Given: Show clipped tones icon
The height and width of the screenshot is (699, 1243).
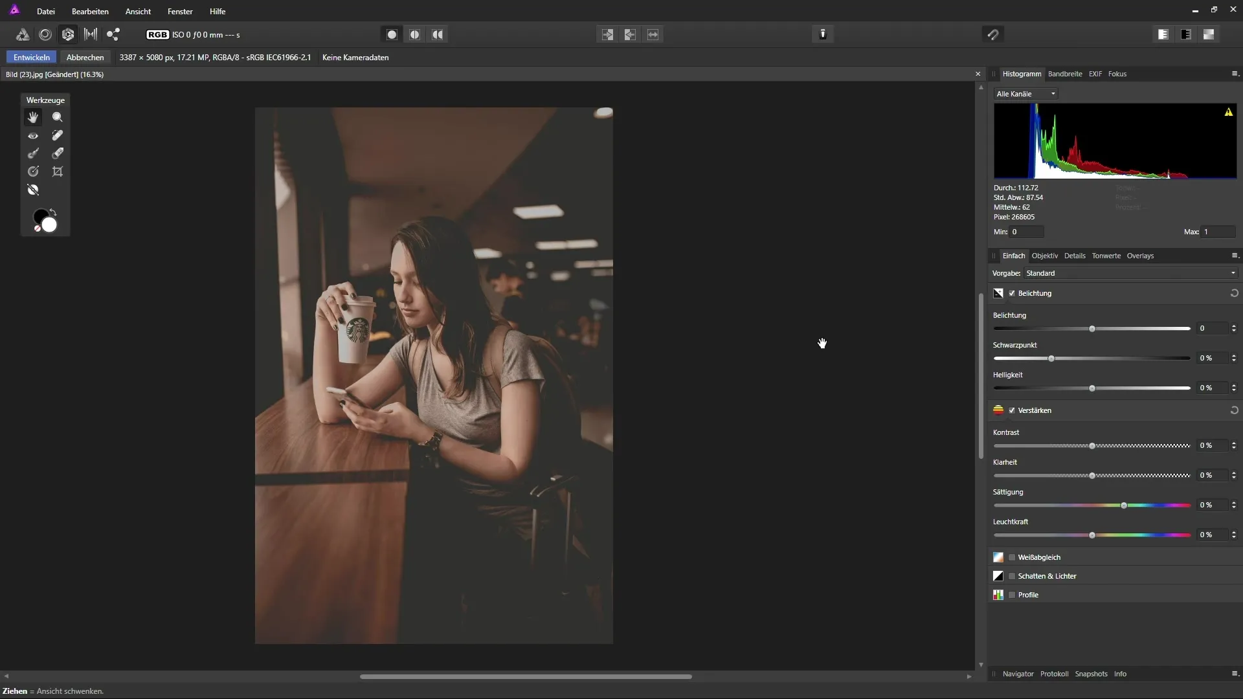Looking at the screenshot, I should click(1209, 34).
